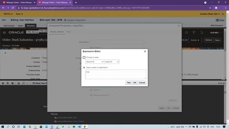229x129 pixels.
Task: Open Favorites star icon in Oracle header
Action: tap(186, 33)
